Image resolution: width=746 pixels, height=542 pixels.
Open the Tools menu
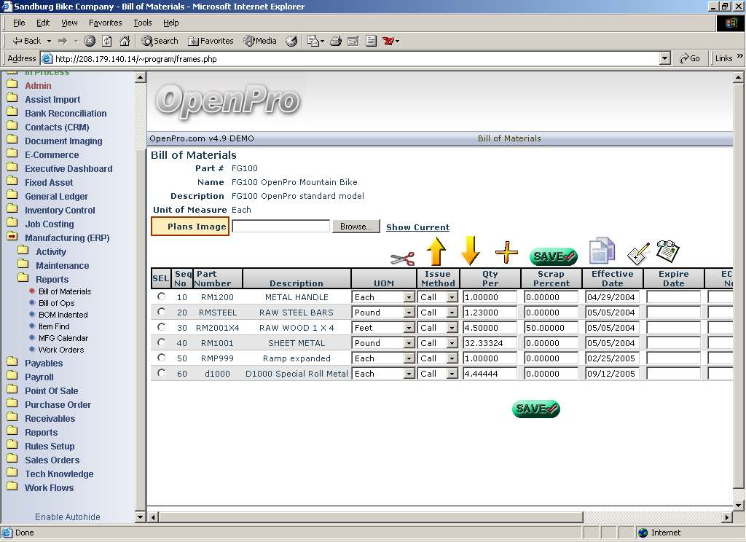(142, 23)
